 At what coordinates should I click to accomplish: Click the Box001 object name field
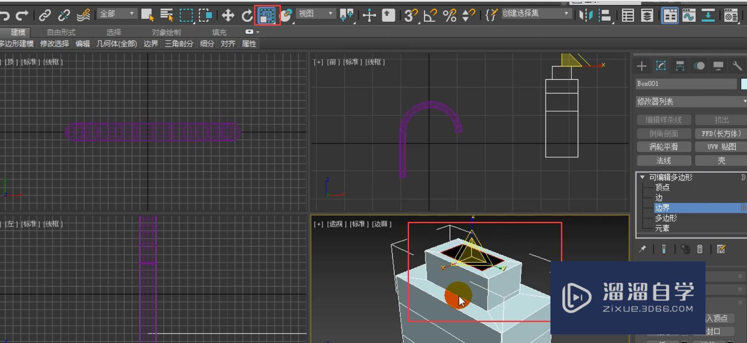click(x=686, y=84)
